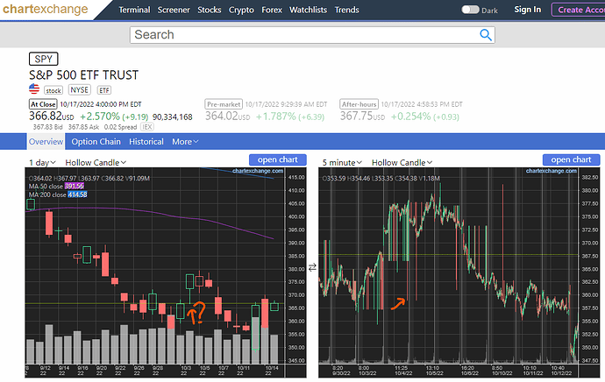Toggle the Dark mode switch
Image resolution: width=605 pixels, height=382 pixels.
(470, 10)
